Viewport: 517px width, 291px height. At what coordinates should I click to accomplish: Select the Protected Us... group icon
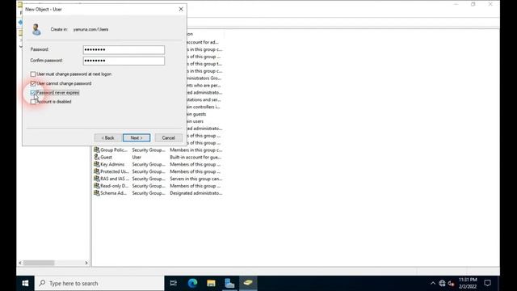[97, 171]
